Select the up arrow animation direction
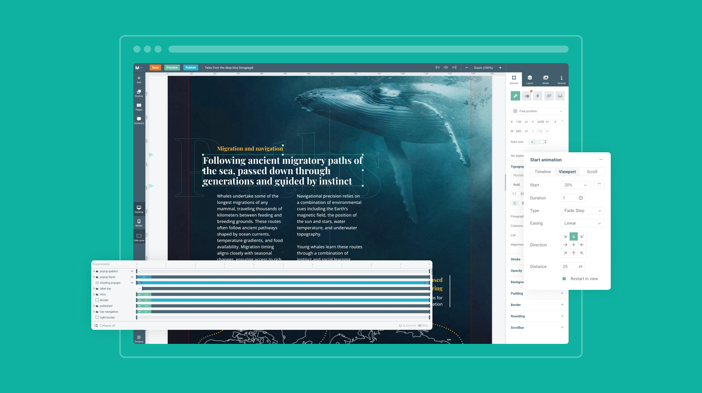This screenshot has height=393, width=702. 574,253
